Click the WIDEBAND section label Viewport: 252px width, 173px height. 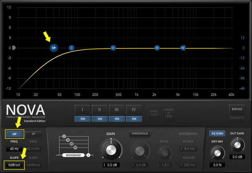[188, 134]
